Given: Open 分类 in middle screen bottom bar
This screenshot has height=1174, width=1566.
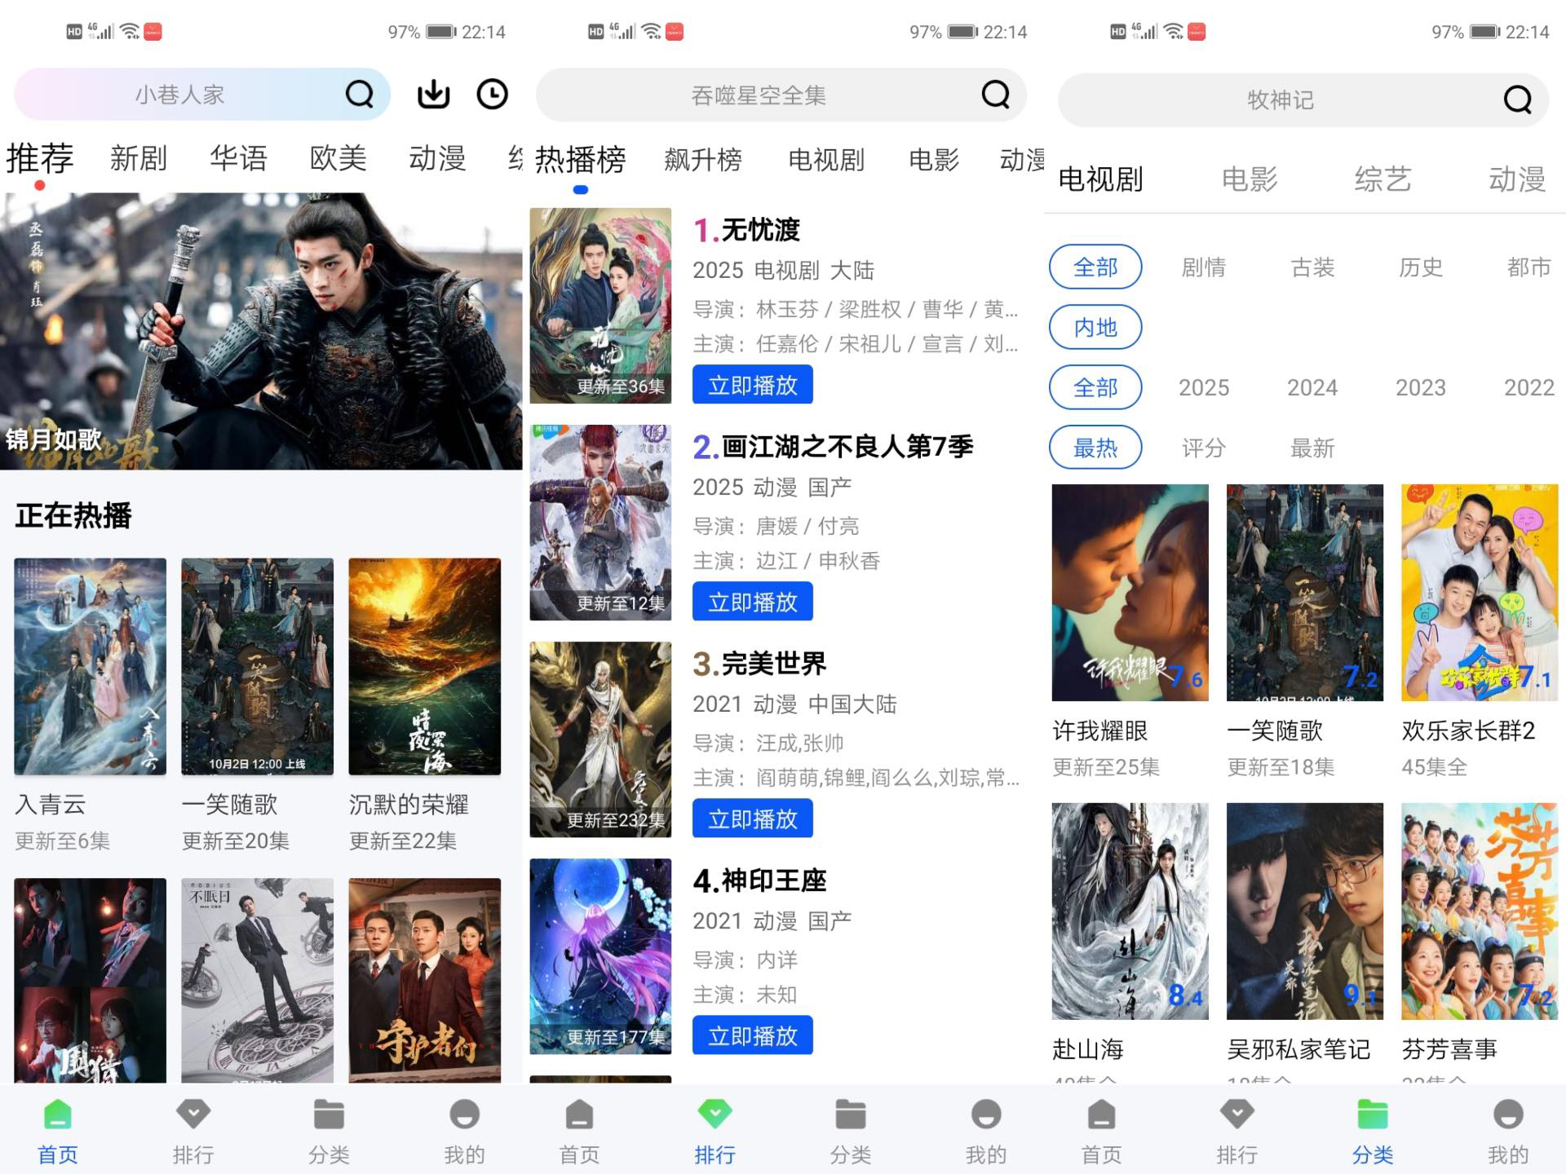Looking at the screenshot, I should point(850,1132).
